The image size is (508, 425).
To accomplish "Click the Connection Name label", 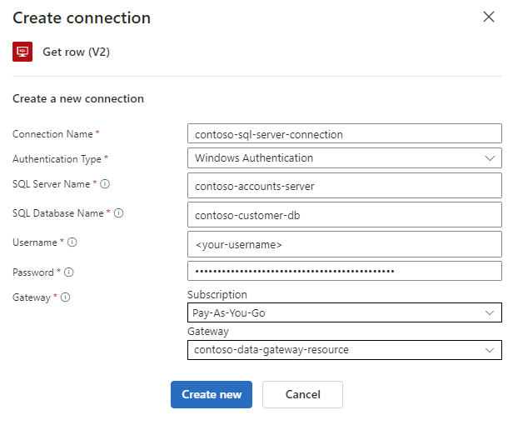I will click(52, 134).
